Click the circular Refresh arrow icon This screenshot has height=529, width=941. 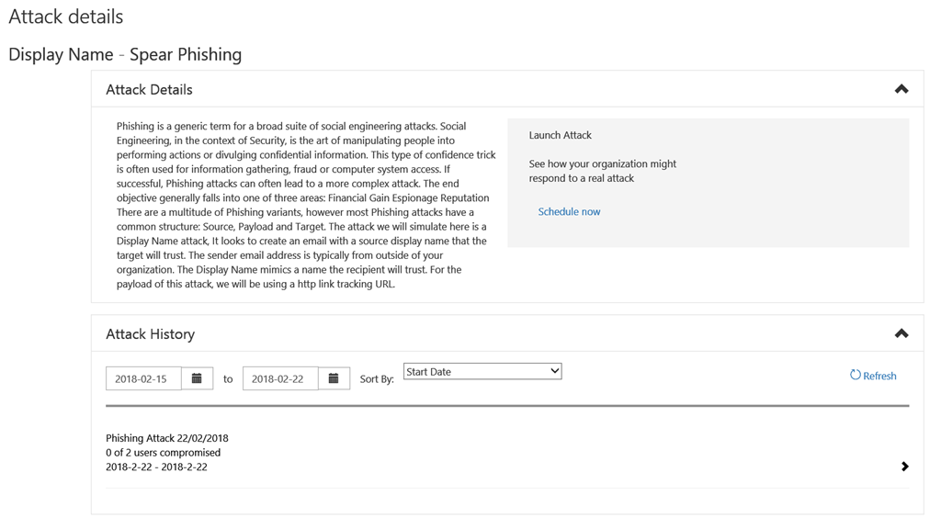[x=855, y=375]
